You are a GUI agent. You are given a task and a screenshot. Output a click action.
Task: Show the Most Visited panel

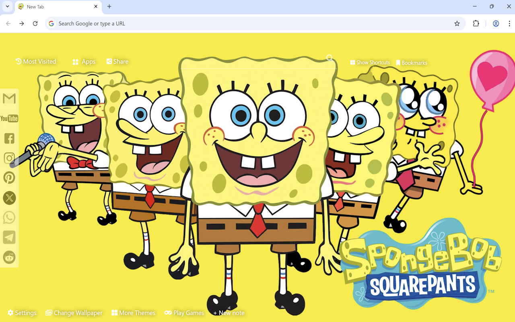(36, 61)
